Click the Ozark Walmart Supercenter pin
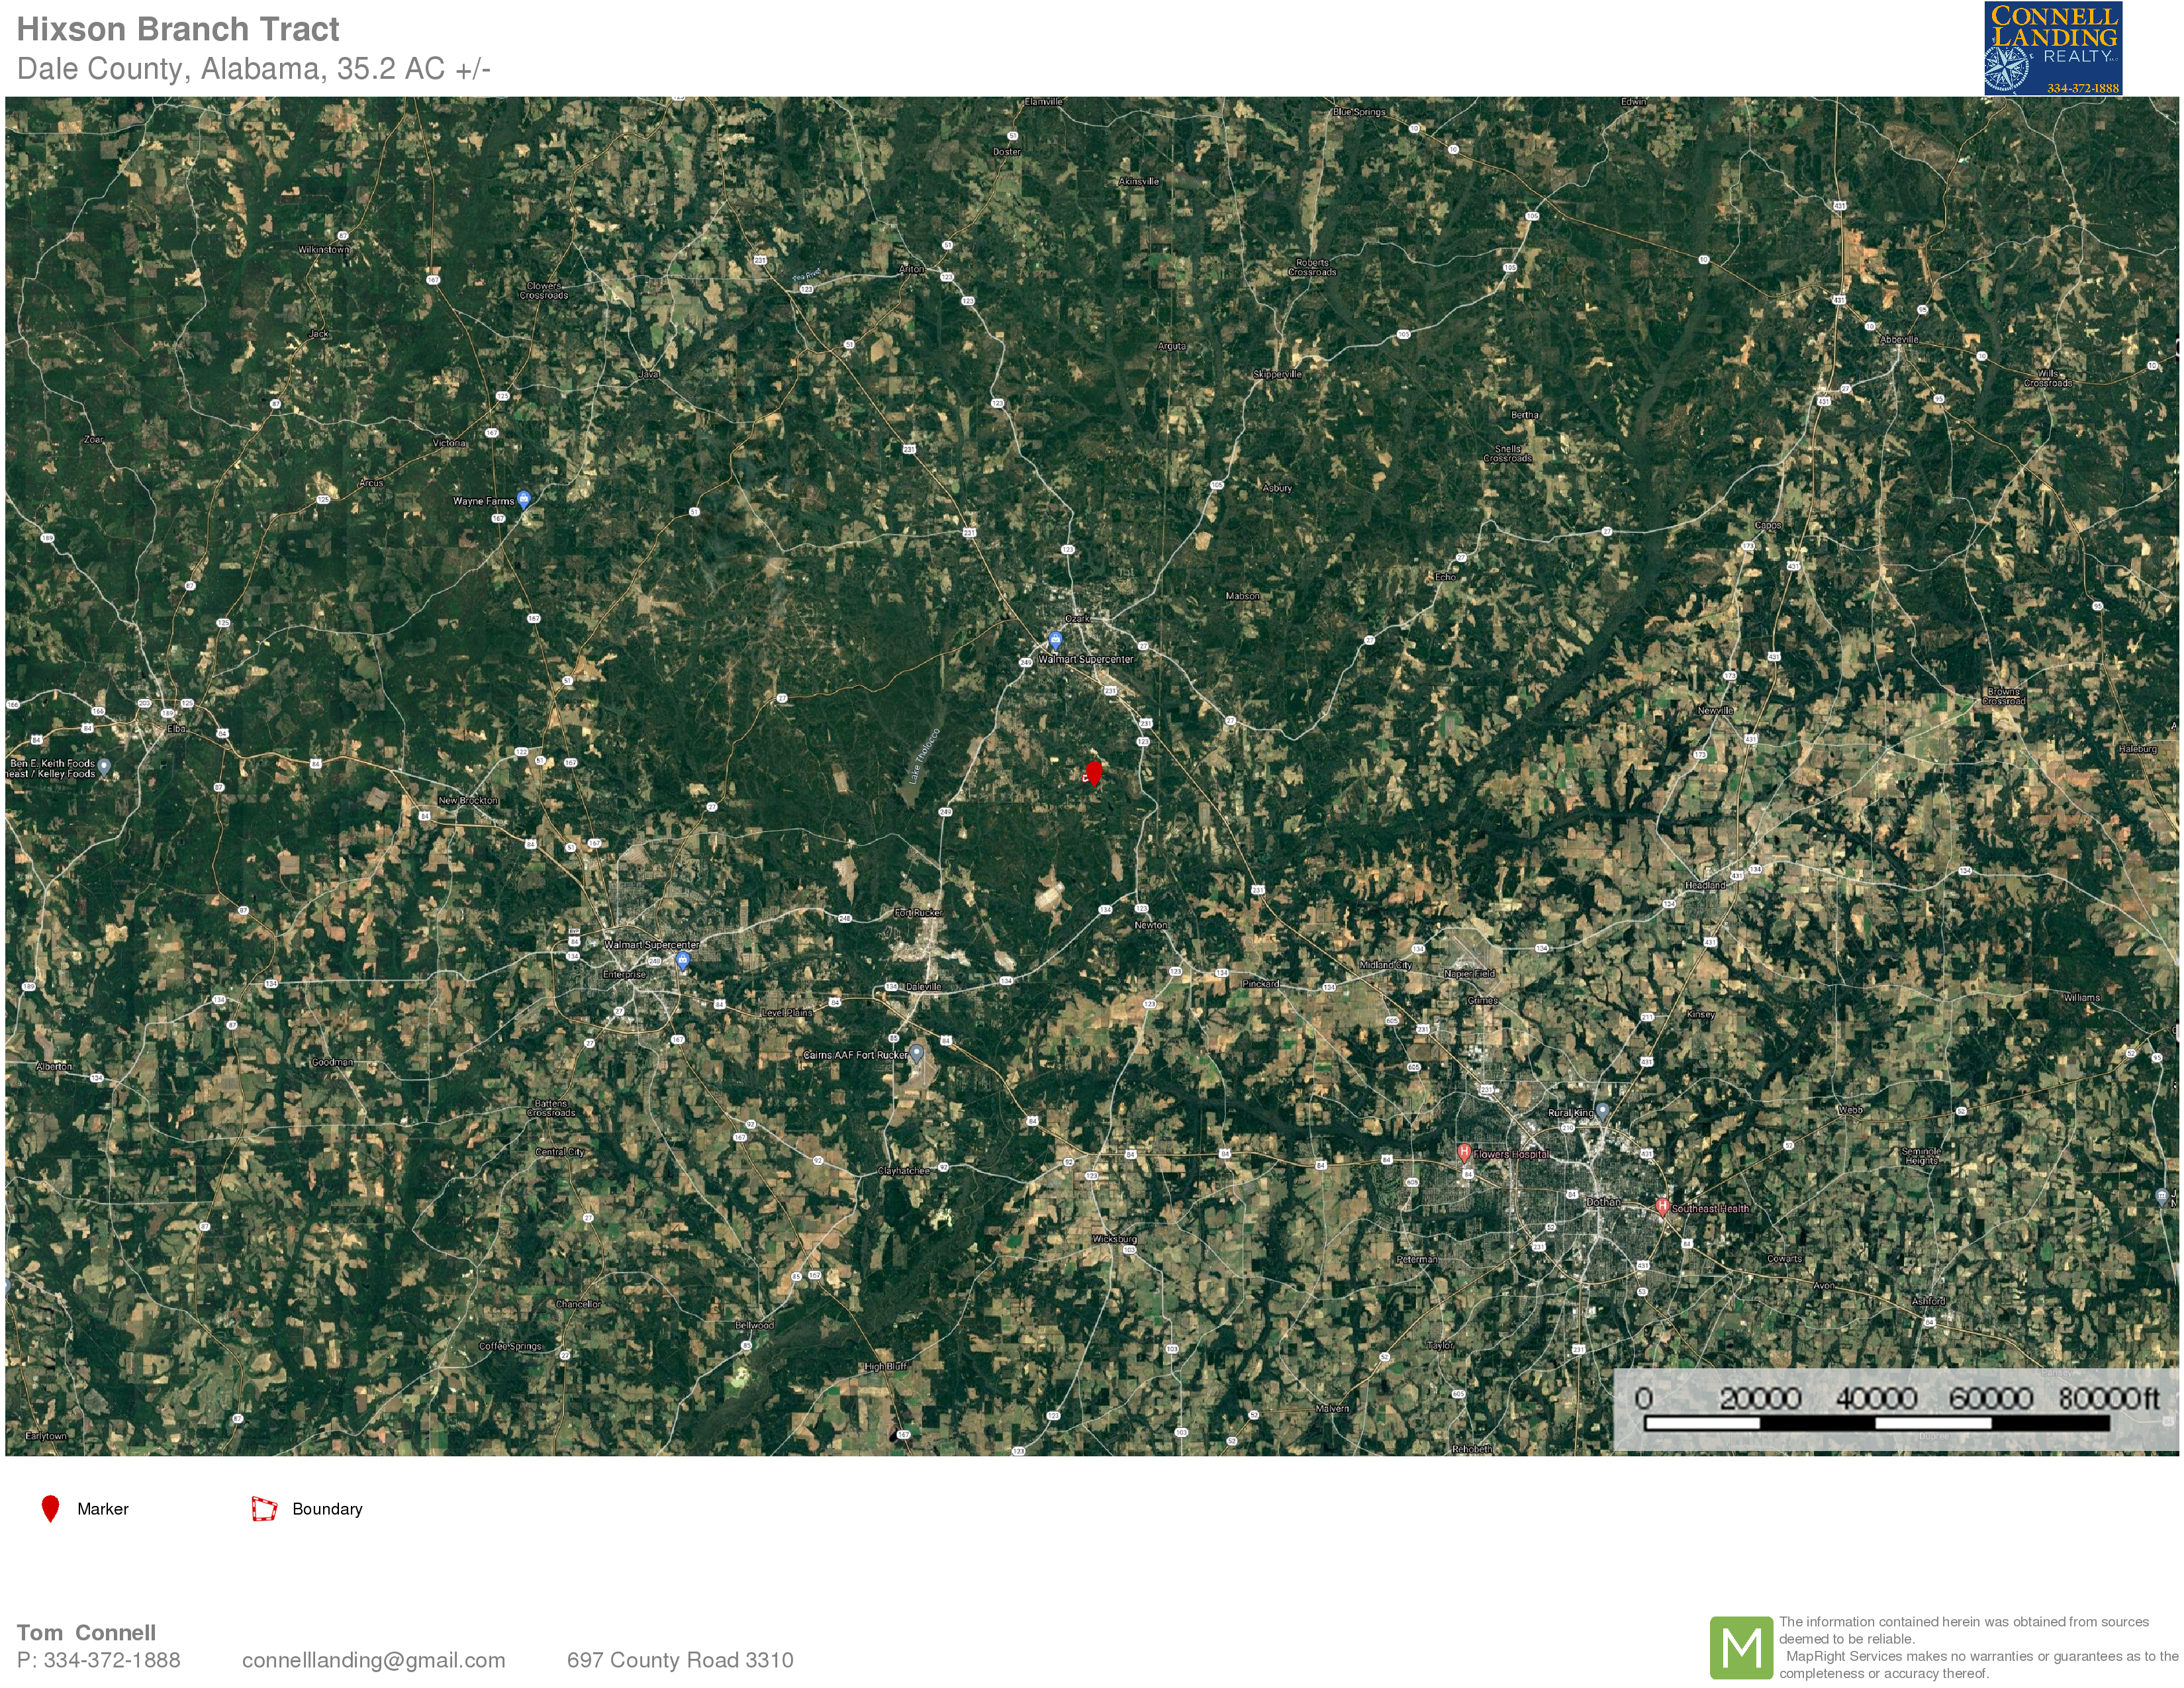Image resolution: width=2184 pixels, height=1688 pixels. pos(1055,640)
